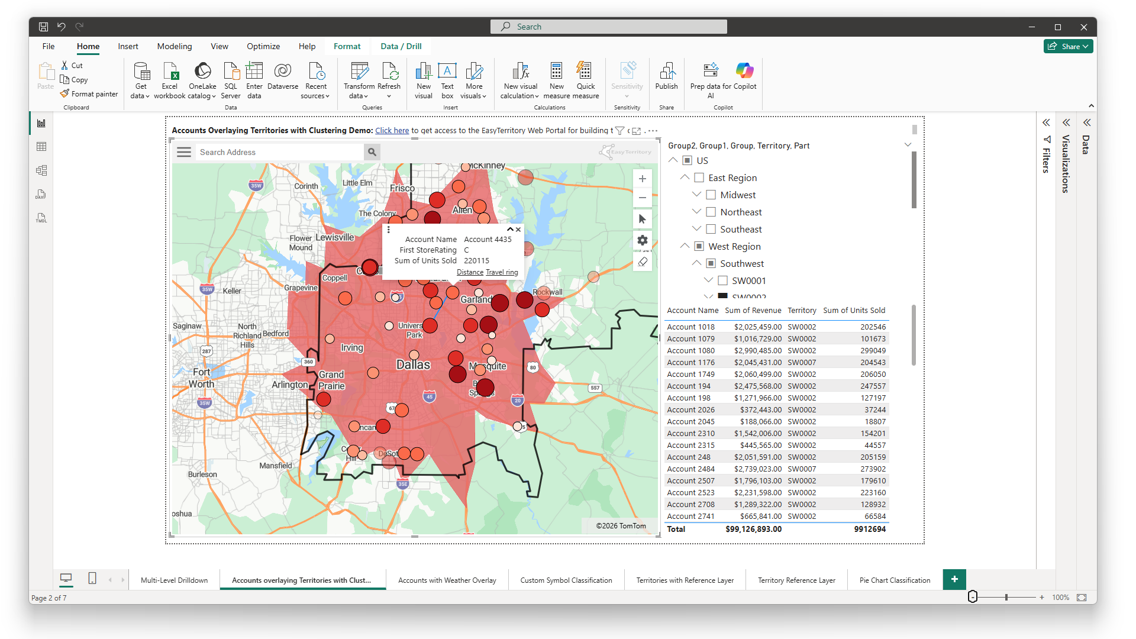Collapse the West Region tree node
The height and width of the screenshot is (639, 1136).
click(x=685, y=246)
